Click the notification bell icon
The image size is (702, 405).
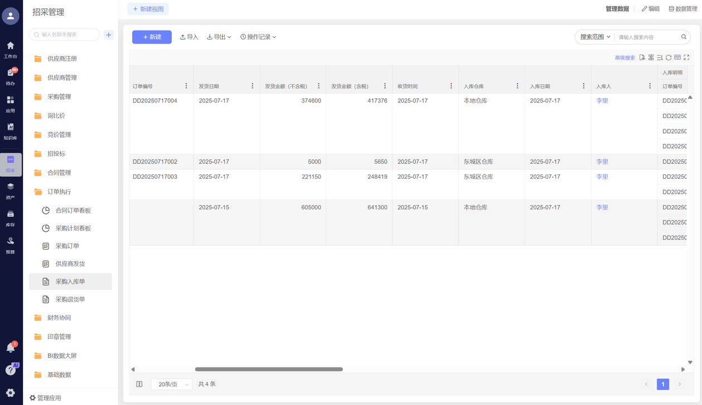10,348
